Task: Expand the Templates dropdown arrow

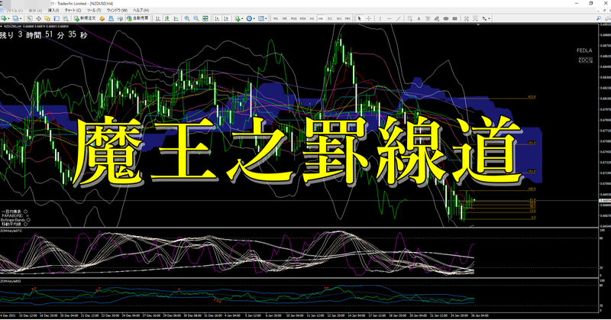Action: tap(266, 18)
